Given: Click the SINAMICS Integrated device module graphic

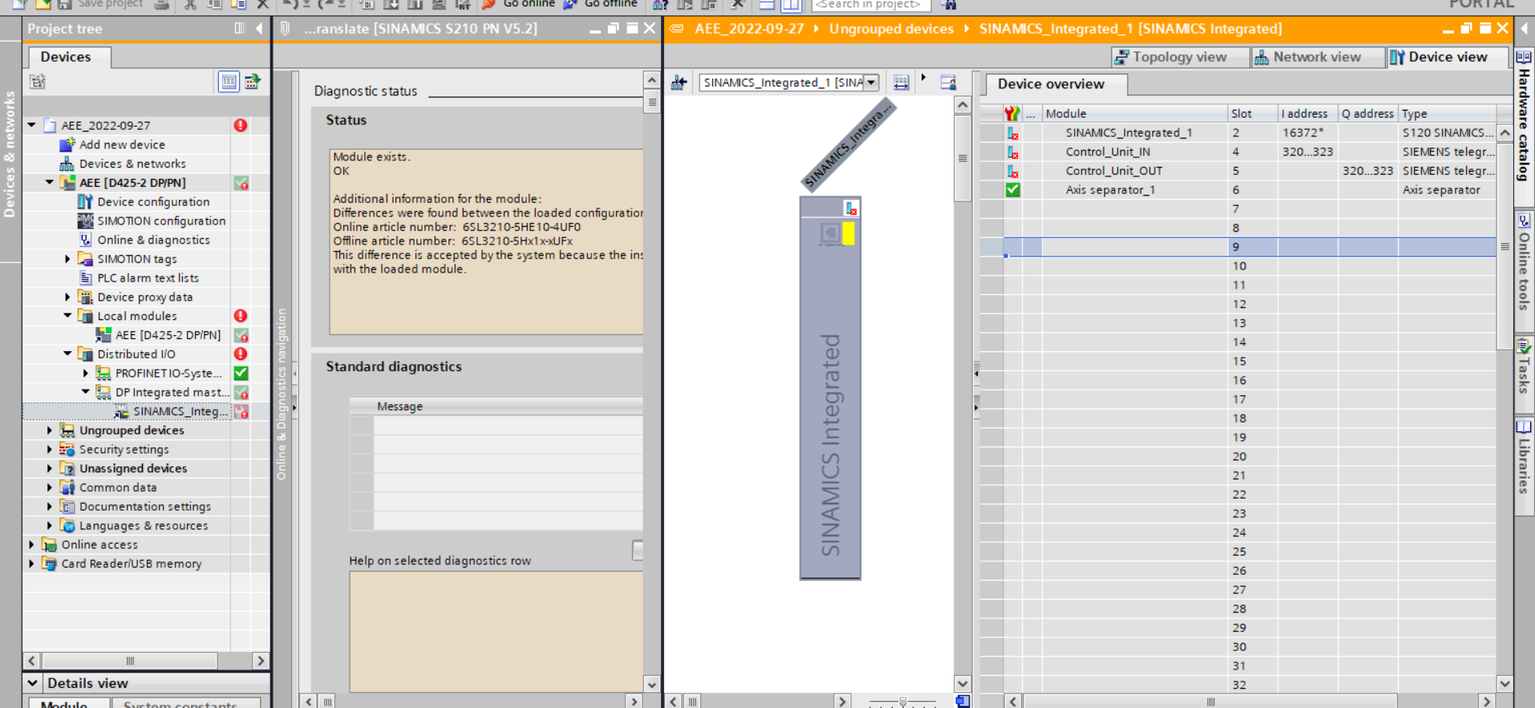Looking at the screenshot, I should [830, 387].
